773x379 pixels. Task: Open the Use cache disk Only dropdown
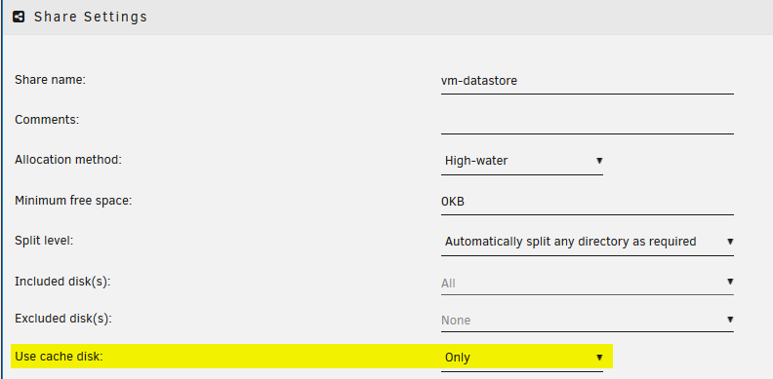tap(521, 358)
